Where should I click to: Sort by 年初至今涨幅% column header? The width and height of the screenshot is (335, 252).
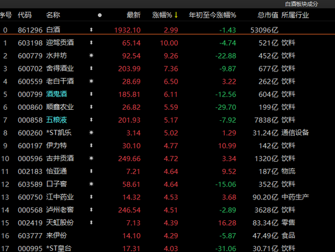(x=213, y=15)
